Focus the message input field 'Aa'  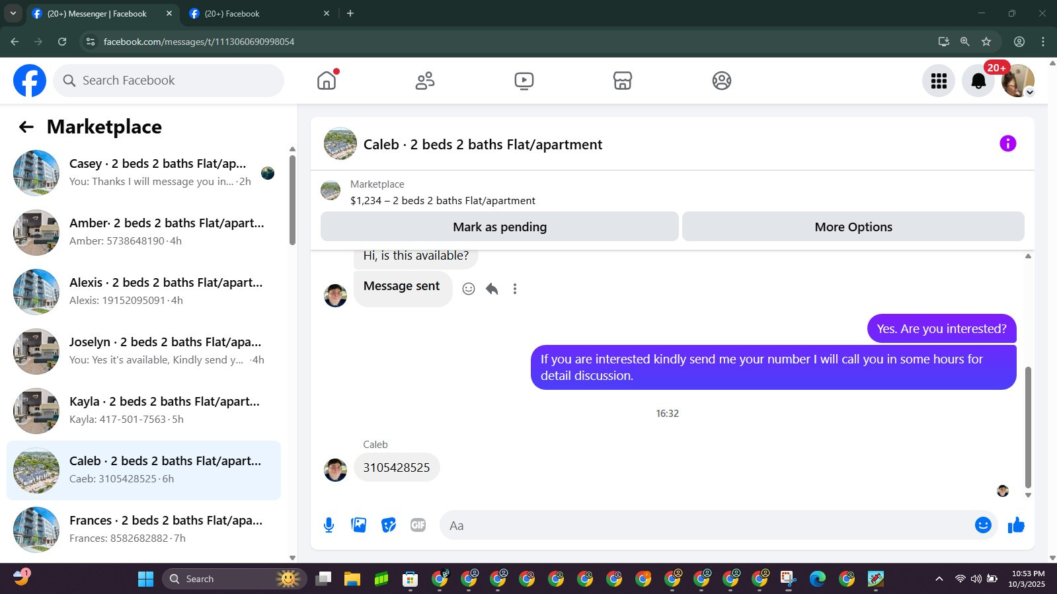705,525
